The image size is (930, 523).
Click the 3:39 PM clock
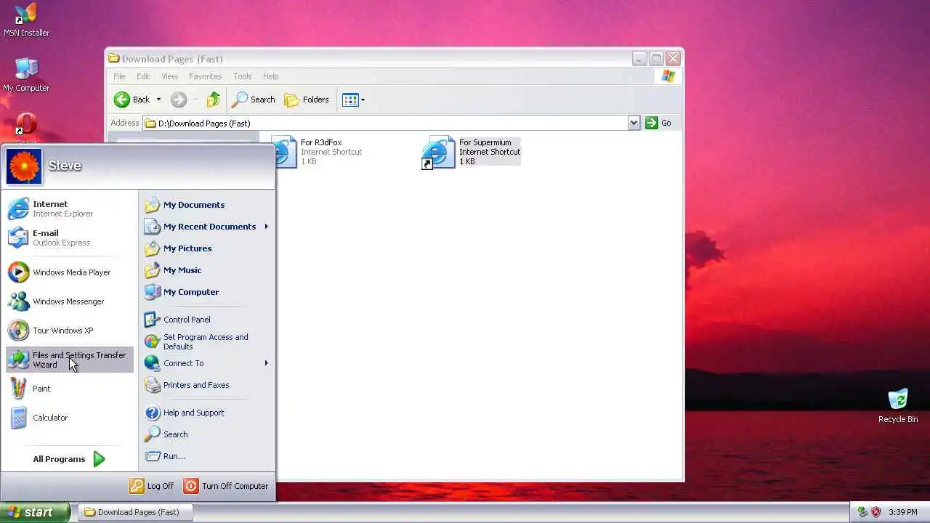point(902,512)
